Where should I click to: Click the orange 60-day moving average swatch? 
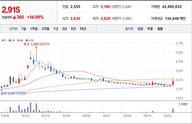click(x=18, y=40)
